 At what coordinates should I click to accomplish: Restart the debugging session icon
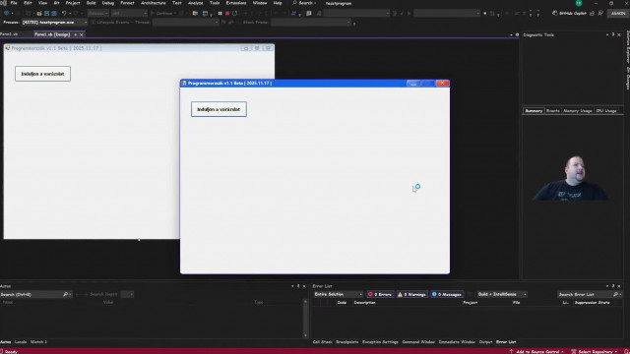coord(234,13)
